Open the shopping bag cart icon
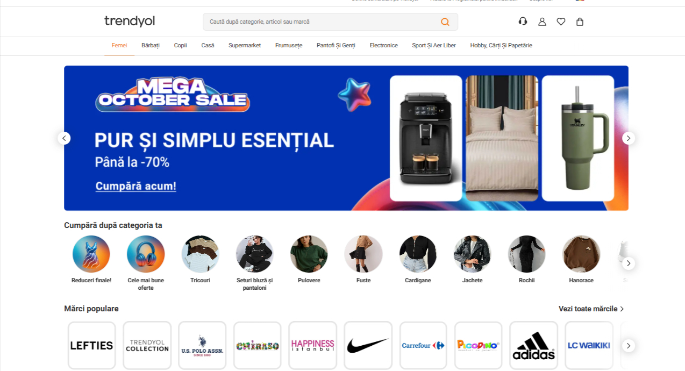The height and width of the screenshot is (371, 685). click(x=580, y=22)
